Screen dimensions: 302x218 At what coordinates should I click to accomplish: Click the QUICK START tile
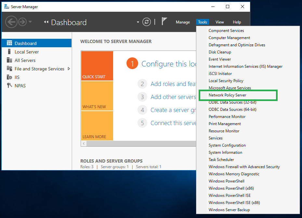(x=97, y=66)
